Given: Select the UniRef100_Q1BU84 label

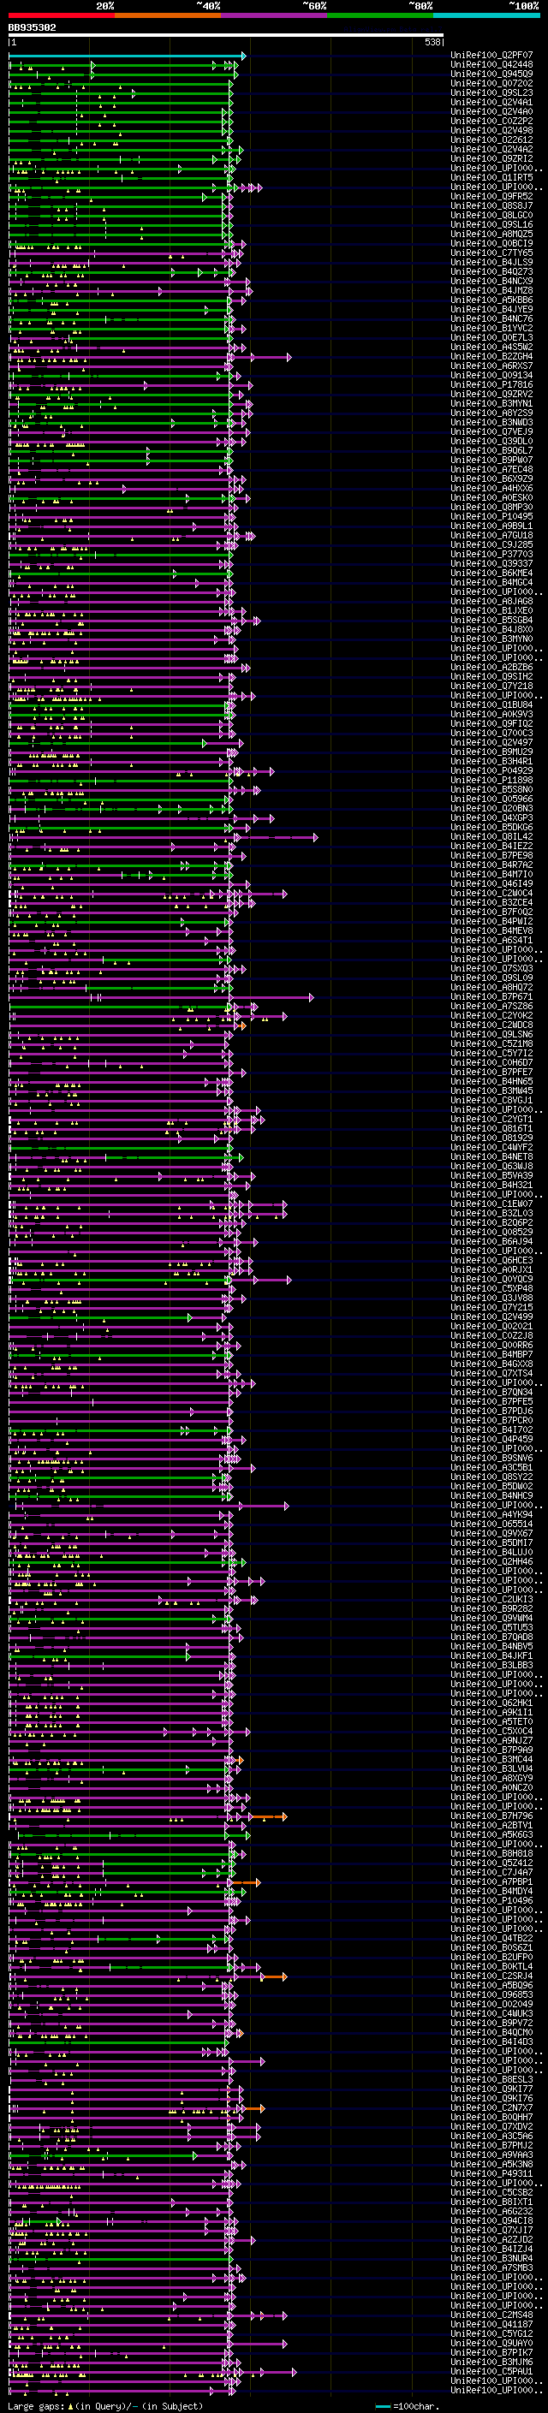Looking at the screenshot, I should pos(491,704).
